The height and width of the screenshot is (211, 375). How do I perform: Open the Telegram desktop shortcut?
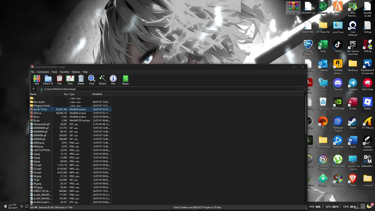coord(353,84)
